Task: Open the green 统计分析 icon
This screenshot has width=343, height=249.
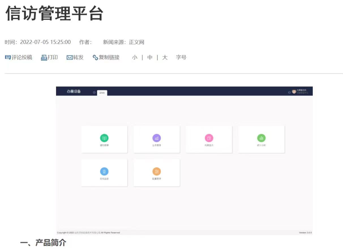Action: pyautogui.click(x=261, y=138)
